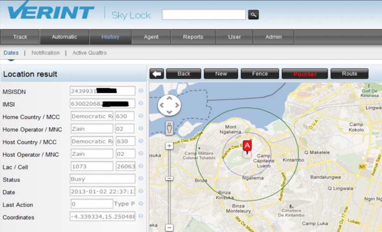Image resolution: width=382 pixels, height=232 pixels.
Task: Open the Agent menu tab
Action: pos(151,37)
